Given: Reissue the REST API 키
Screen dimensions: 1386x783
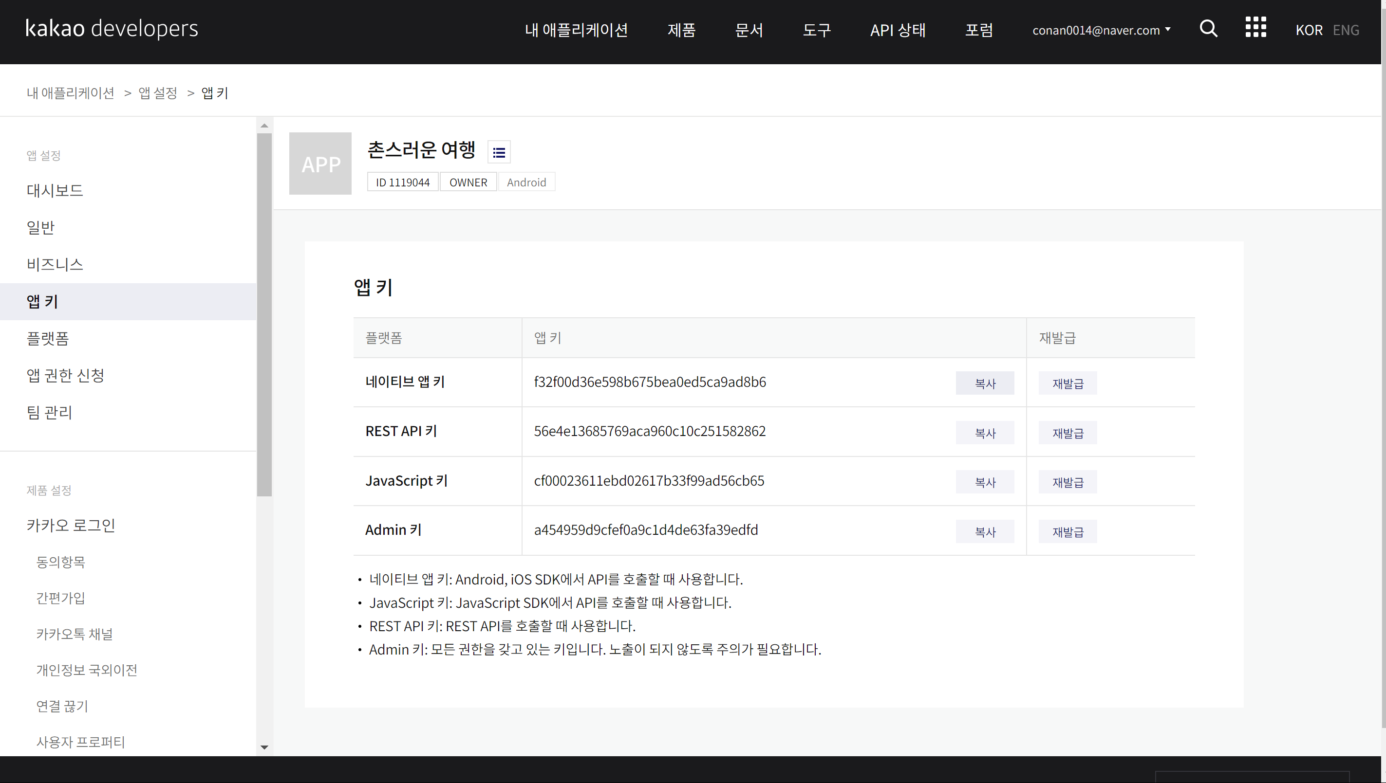Looking at the screenshot, I should [1068, 433].
